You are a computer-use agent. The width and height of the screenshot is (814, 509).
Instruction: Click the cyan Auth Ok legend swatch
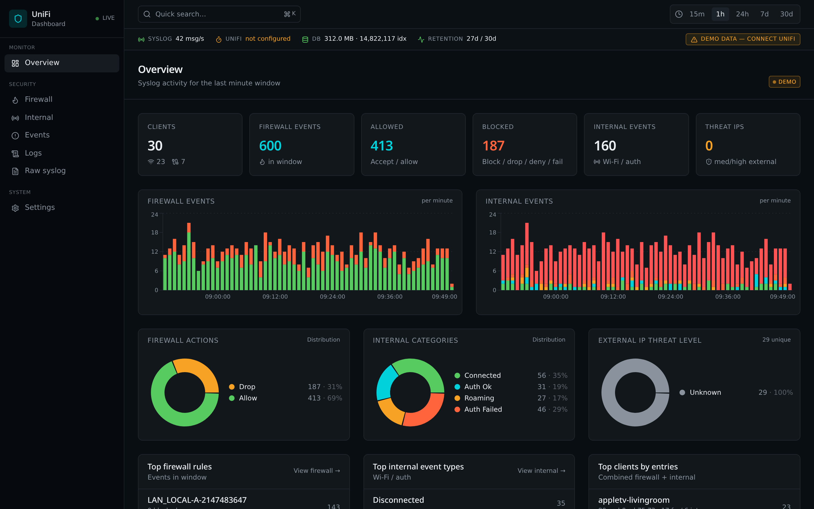click(457, 387)
